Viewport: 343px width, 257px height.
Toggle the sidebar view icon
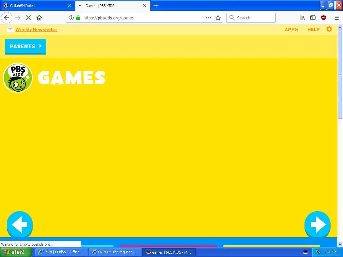(x=313, y=18)
